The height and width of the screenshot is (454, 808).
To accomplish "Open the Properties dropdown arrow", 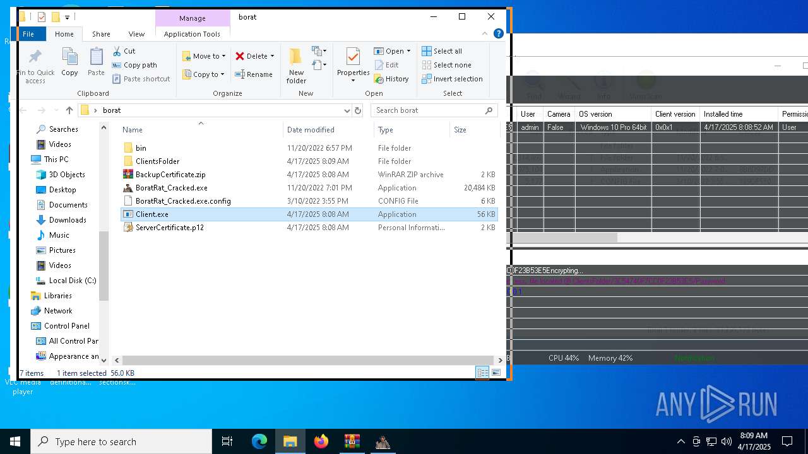I will (x=353, y=81).
